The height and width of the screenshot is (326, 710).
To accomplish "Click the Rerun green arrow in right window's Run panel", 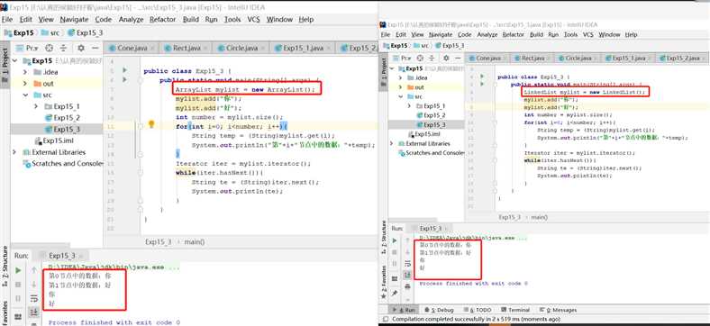I will [x=395, y=240].
